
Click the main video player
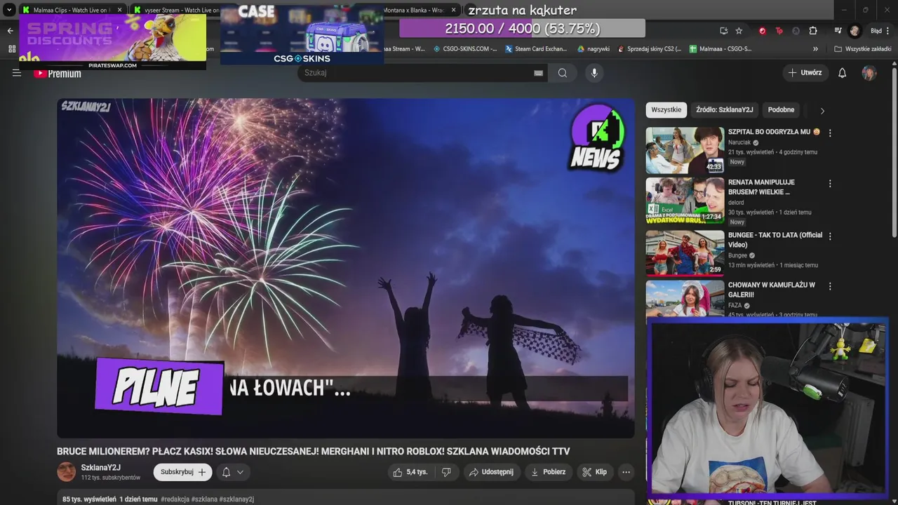point(346,268)
